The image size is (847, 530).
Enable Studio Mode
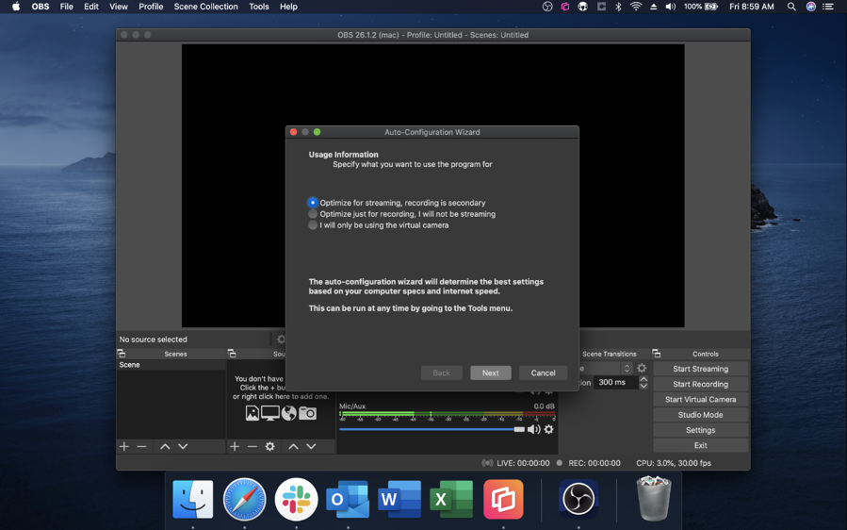[x=700, y=415]
